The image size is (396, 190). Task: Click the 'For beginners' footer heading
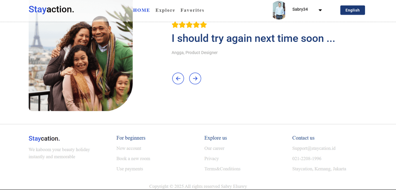[x=131, y=138]
